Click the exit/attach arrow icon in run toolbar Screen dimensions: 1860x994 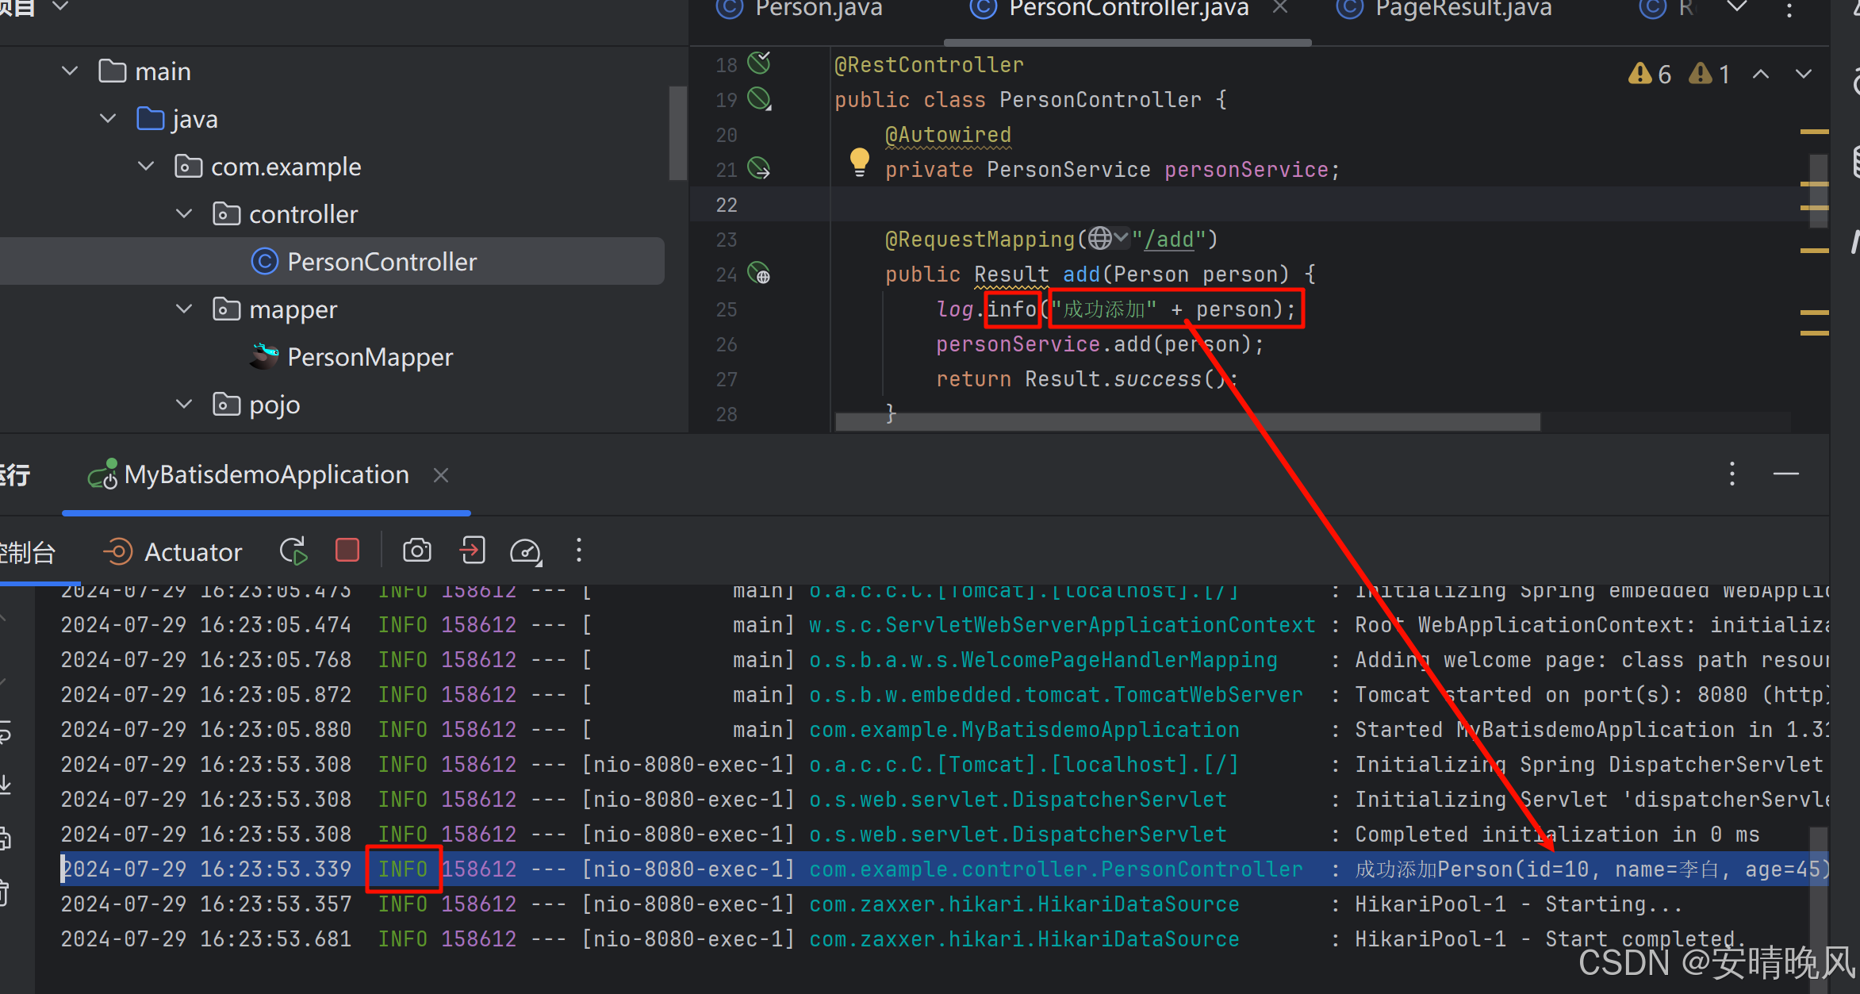(473, 551)
